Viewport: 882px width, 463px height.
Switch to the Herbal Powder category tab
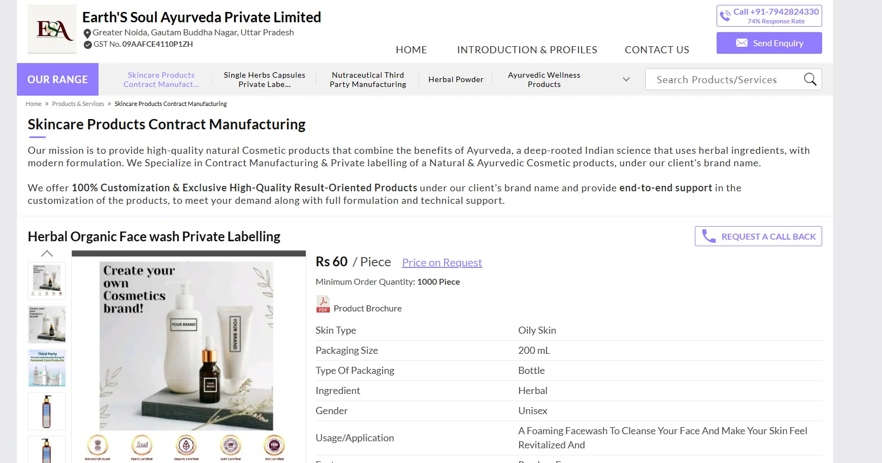tap(456, 79)
